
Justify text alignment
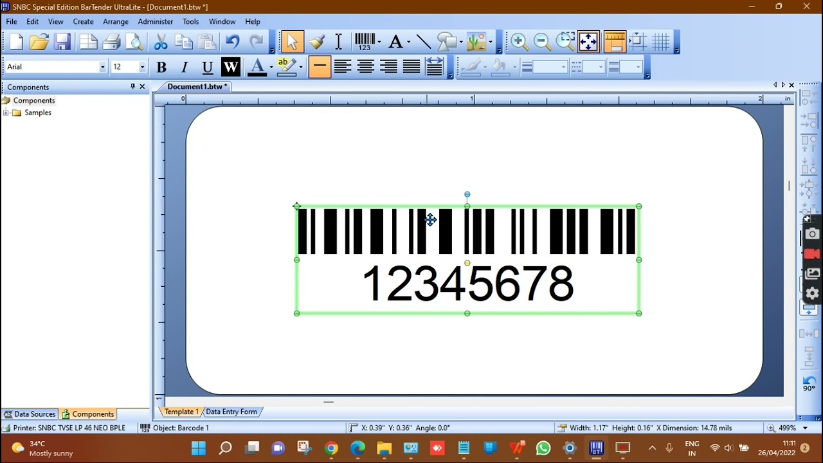[411, 67]
